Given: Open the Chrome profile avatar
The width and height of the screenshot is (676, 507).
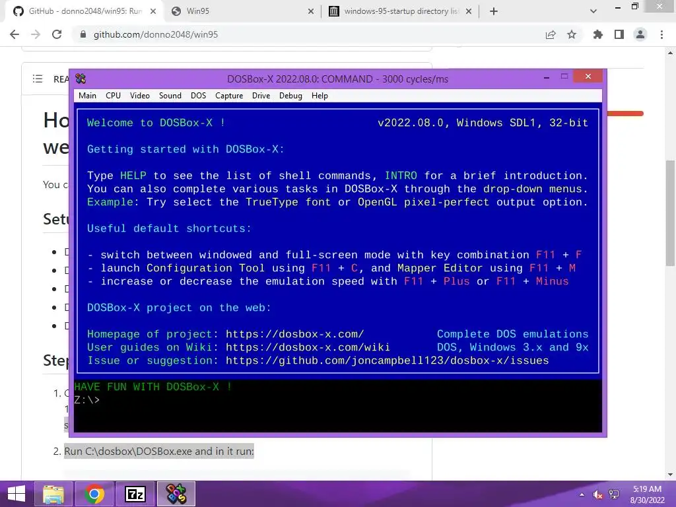Looking at the screenshot, I should pyautogui.click(x=640, y=34).
